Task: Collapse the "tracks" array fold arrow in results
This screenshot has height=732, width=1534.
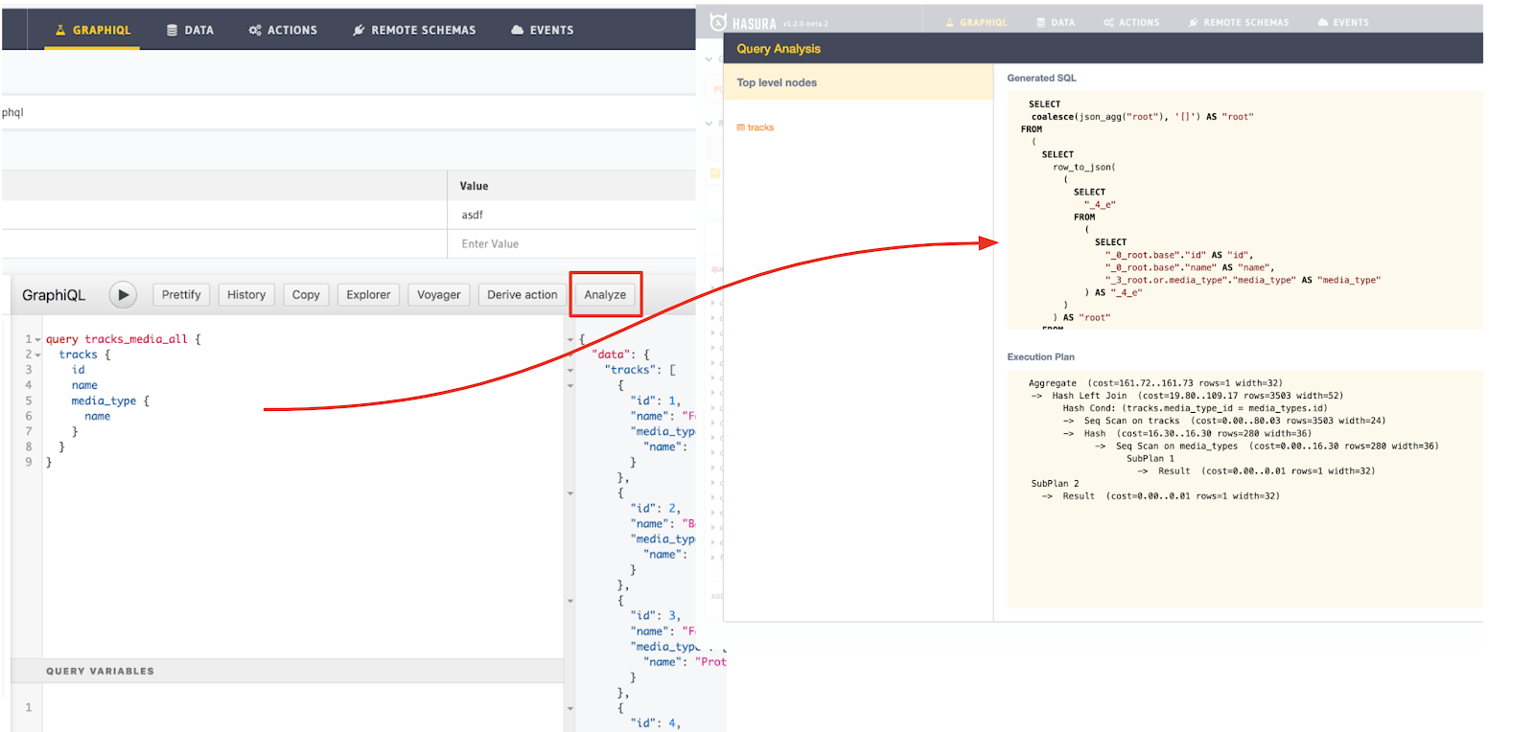Action: pyautogui.click(x=570, y=370)
